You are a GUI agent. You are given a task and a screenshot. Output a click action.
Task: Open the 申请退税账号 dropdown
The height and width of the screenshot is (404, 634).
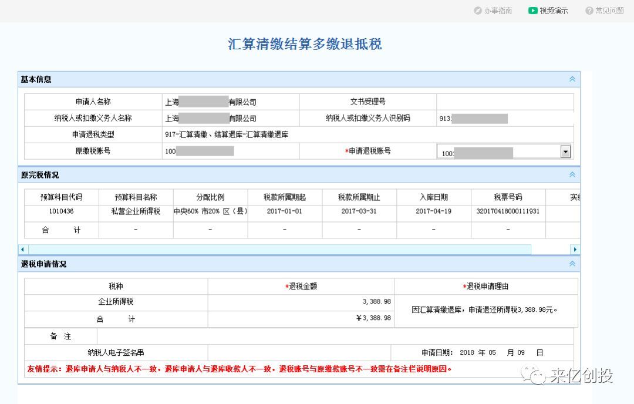click(565, 152)
